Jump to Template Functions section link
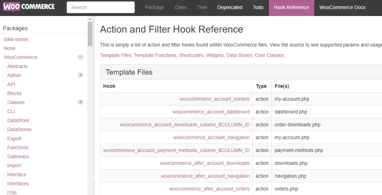This screenshot has height=195, width=382. click(155, 55)
